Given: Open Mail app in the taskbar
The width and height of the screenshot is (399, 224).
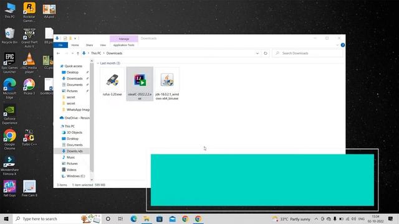Looking at the screenshot, I should [172, 218].
